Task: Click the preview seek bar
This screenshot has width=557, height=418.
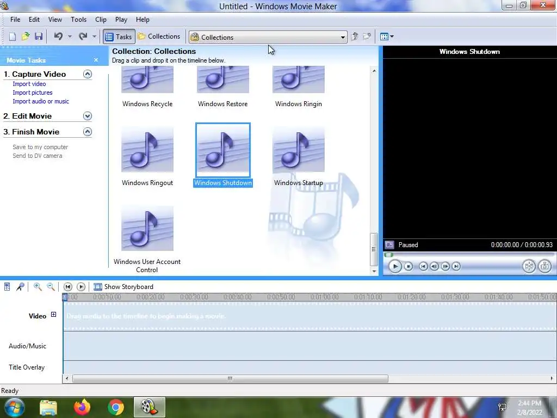Action: [469, 255]
